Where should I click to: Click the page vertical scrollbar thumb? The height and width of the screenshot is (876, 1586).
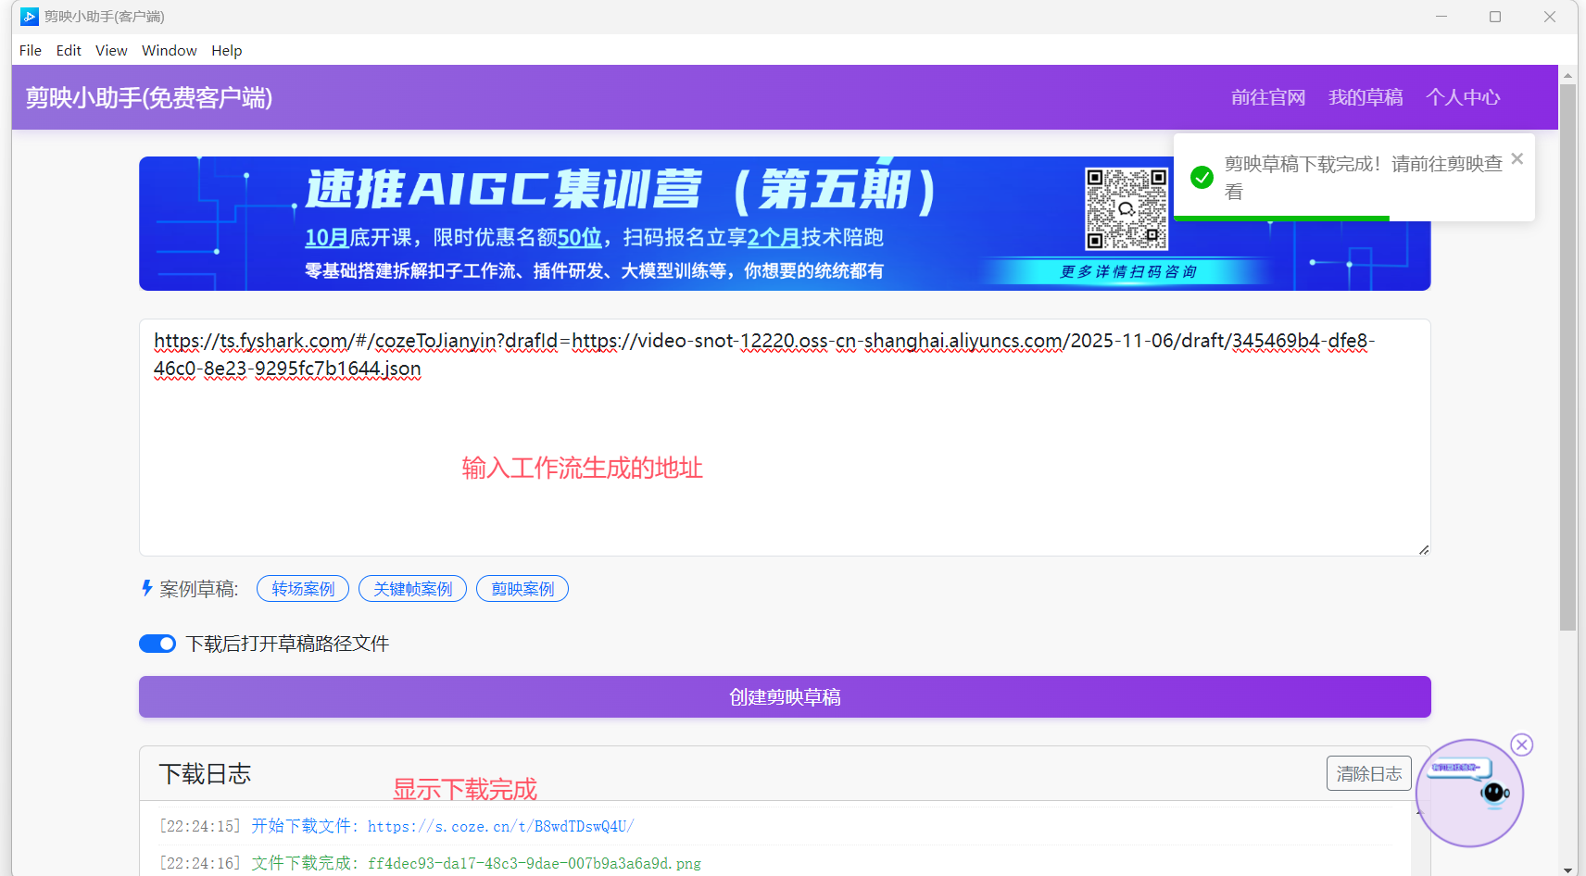point(1567,357)
